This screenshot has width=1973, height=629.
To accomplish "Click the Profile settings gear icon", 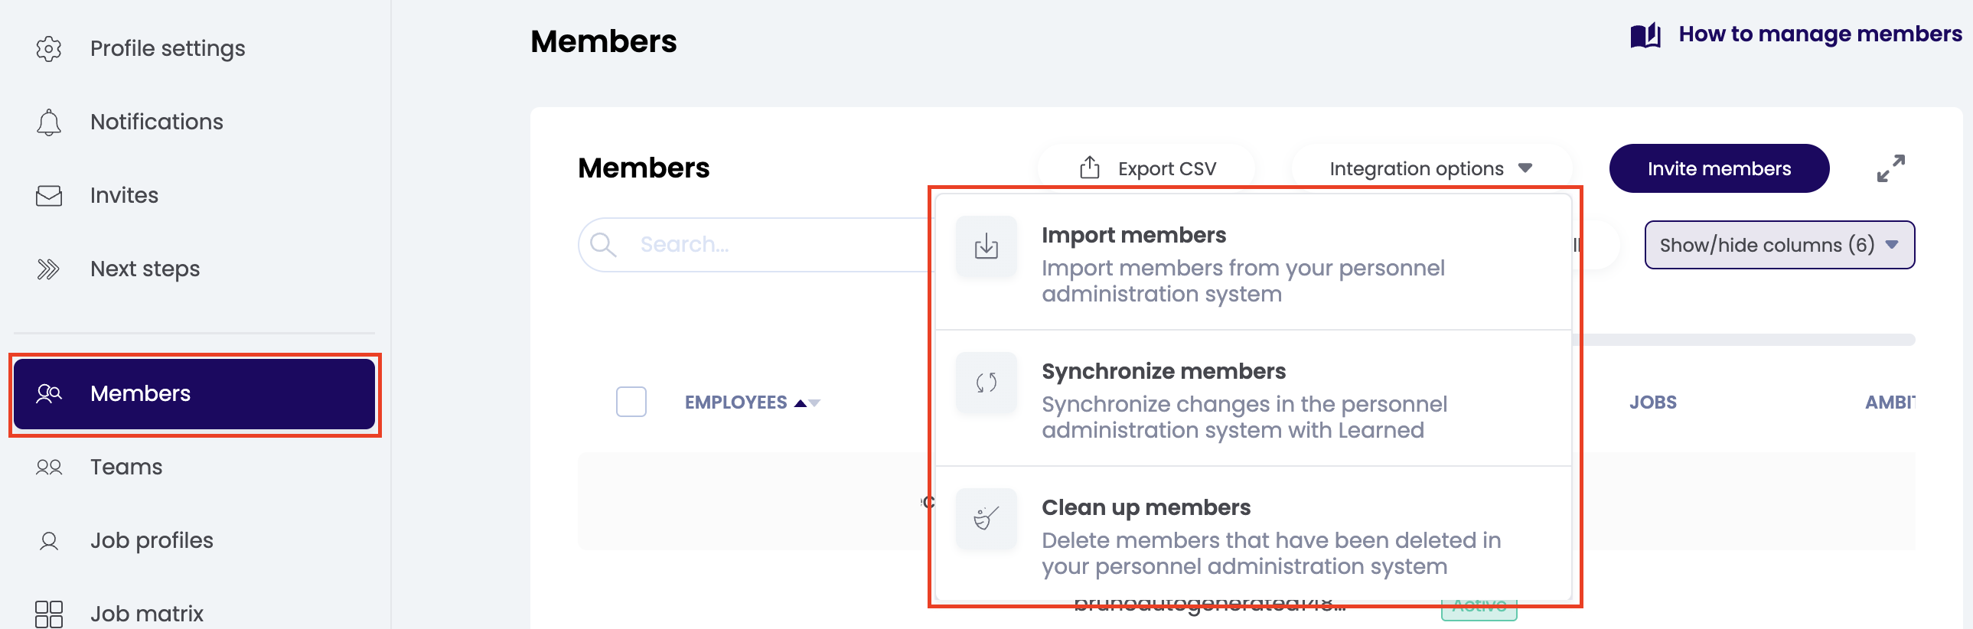I will [48, 48].
